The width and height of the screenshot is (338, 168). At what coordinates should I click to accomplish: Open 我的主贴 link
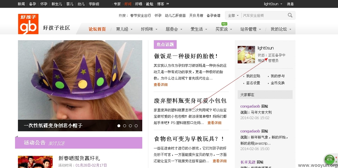point(253,76)
